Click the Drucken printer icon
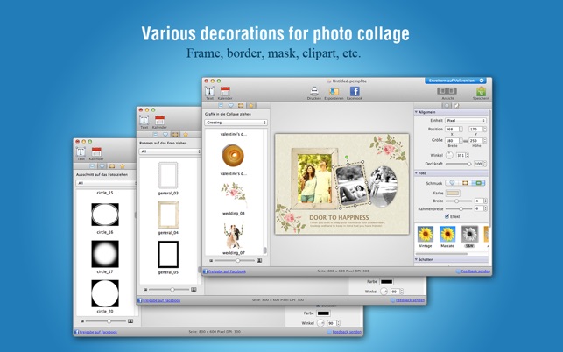Image resolution: width=563 pixels, height=352 pixels. click(314, 91)
